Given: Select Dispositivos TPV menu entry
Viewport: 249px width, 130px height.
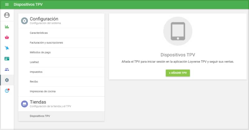Looking at the screenshot, I should pyautogui.click(x=40, y=116).
